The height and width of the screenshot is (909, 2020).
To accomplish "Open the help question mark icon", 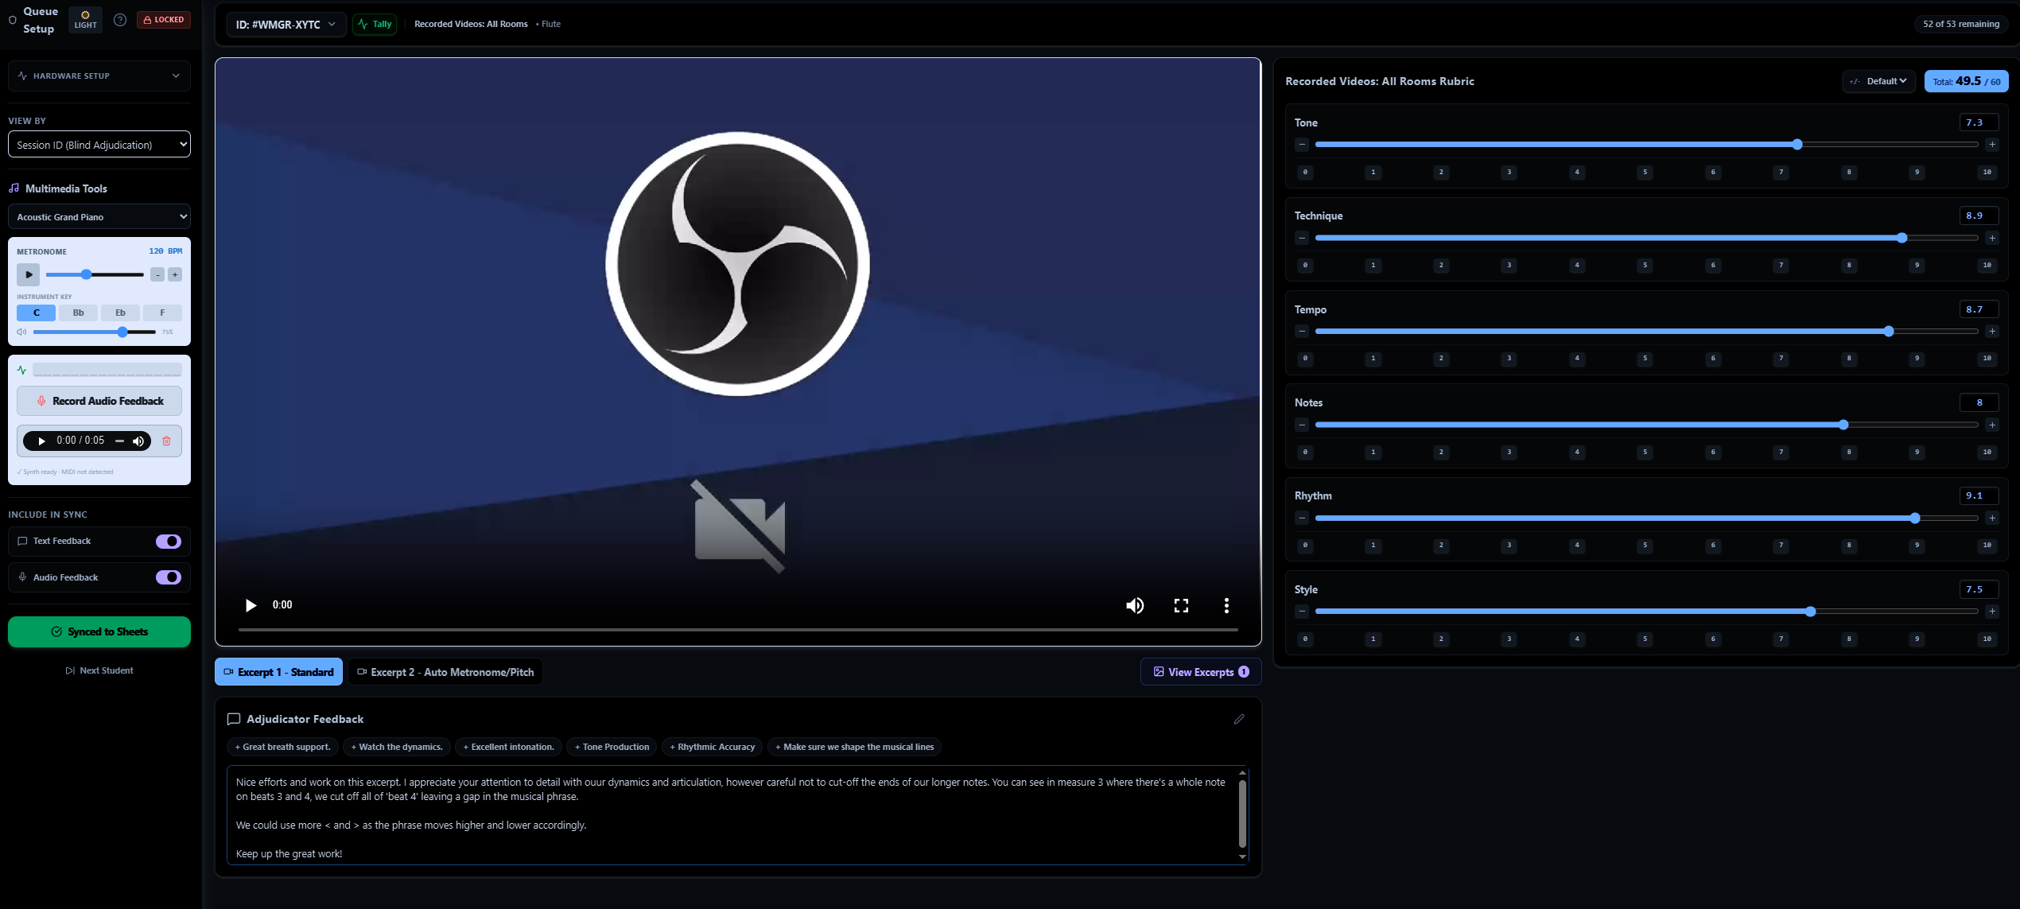I will (x=120, y=20).
